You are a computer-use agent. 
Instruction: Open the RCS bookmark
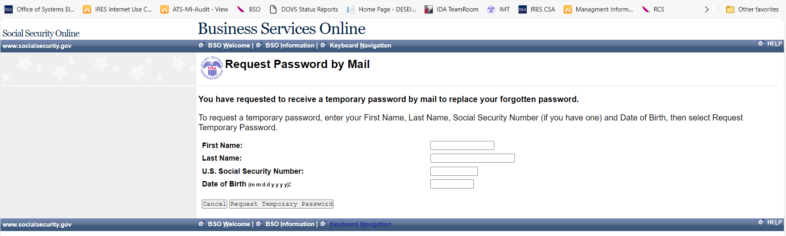click(653, 9)
